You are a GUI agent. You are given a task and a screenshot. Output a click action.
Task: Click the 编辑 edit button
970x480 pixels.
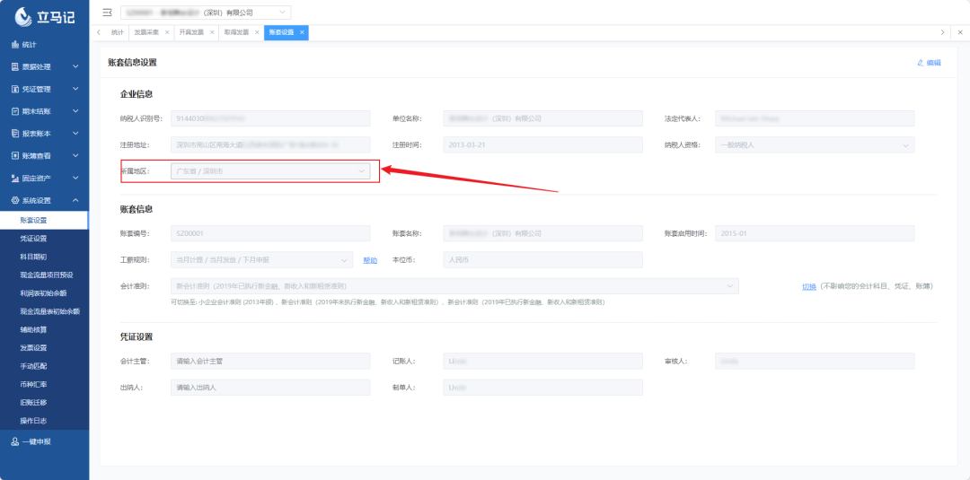(929, 63)
